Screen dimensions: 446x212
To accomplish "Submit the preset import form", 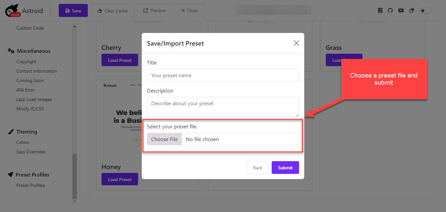I will [x=285, y=168].
